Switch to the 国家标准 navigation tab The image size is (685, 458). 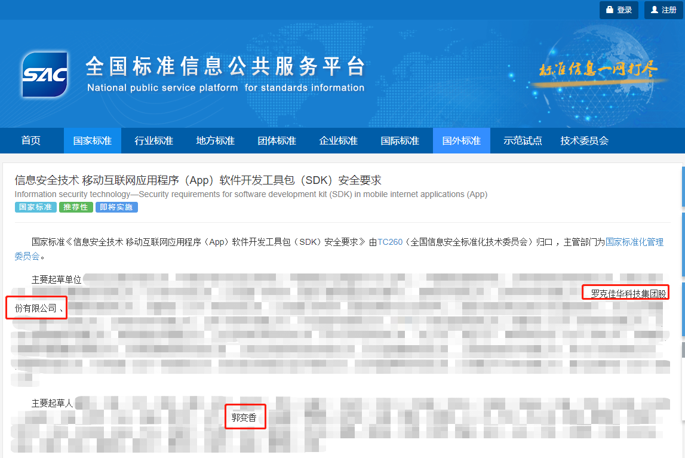(92, 140)
